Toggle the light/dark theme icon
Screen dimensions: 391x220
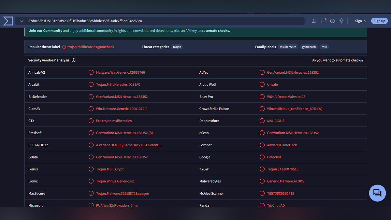click(341, 21)
